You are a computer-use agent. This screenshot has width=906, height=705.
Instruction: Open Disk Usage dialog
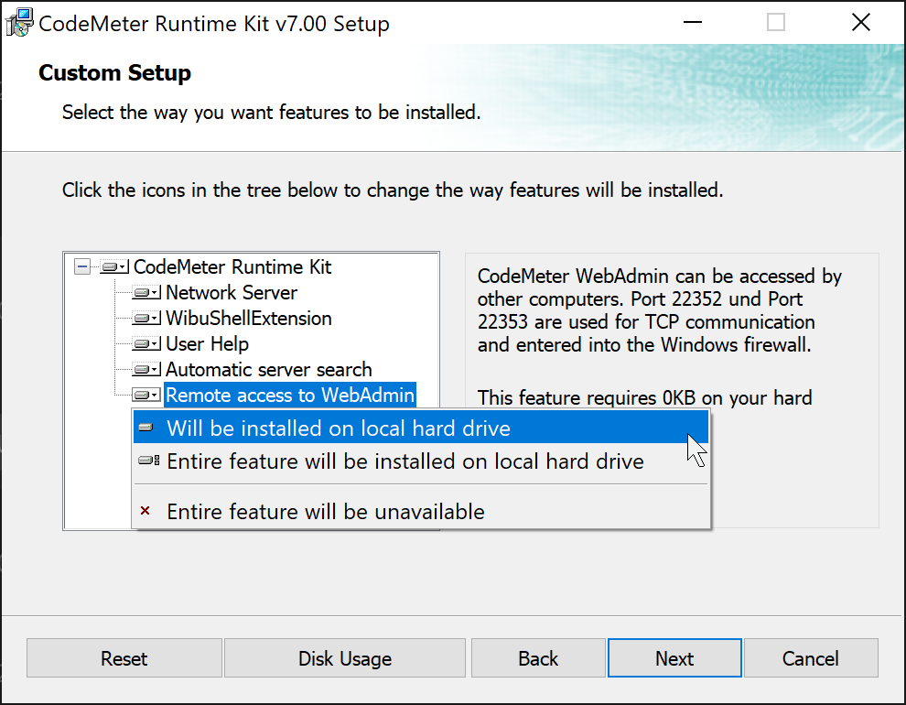[345, 658]
